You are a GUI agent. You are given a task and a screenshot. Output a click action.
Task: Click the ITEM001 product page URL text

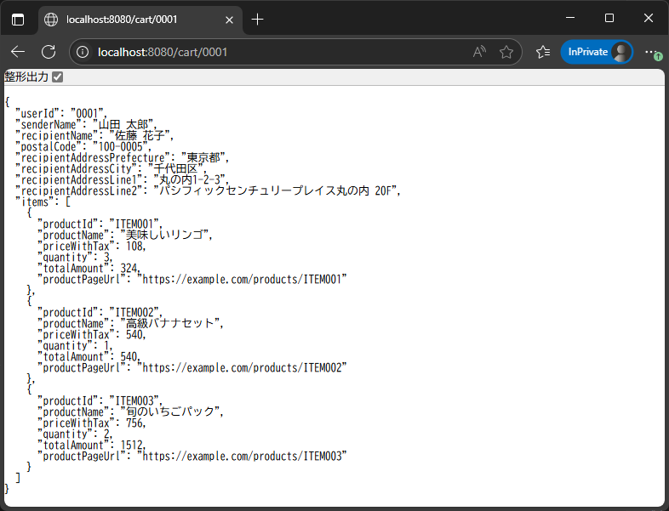[242, 280]
